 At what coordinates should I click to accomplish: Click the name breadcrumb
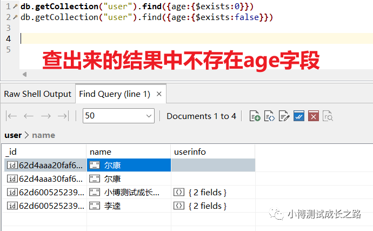(44, 135)
